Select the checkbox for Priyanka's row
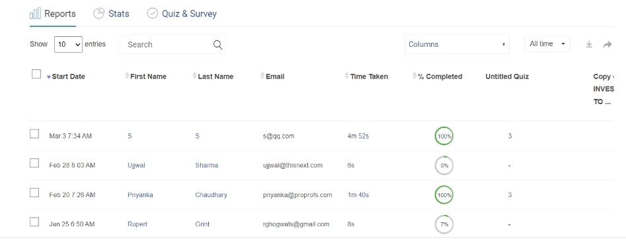 coord(35,193)
